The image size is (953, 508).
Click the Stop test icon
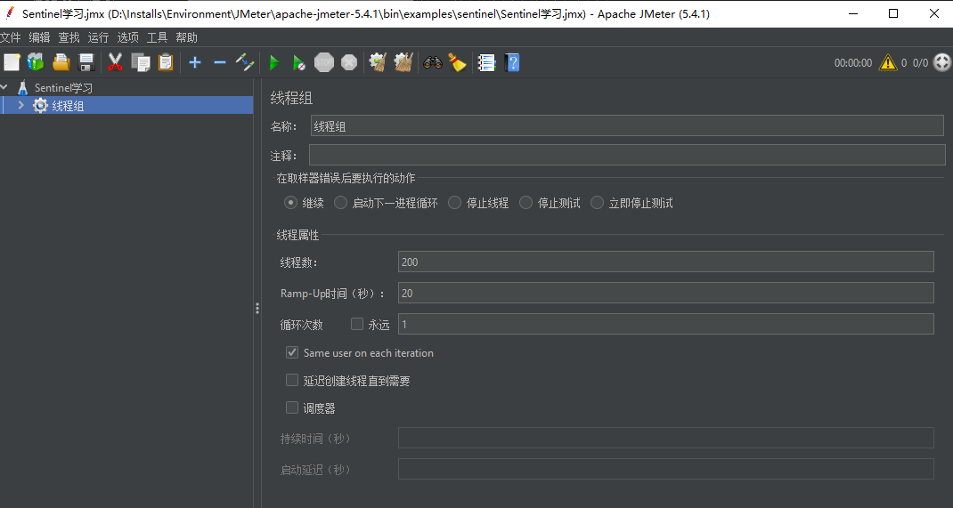click(324, 62)
